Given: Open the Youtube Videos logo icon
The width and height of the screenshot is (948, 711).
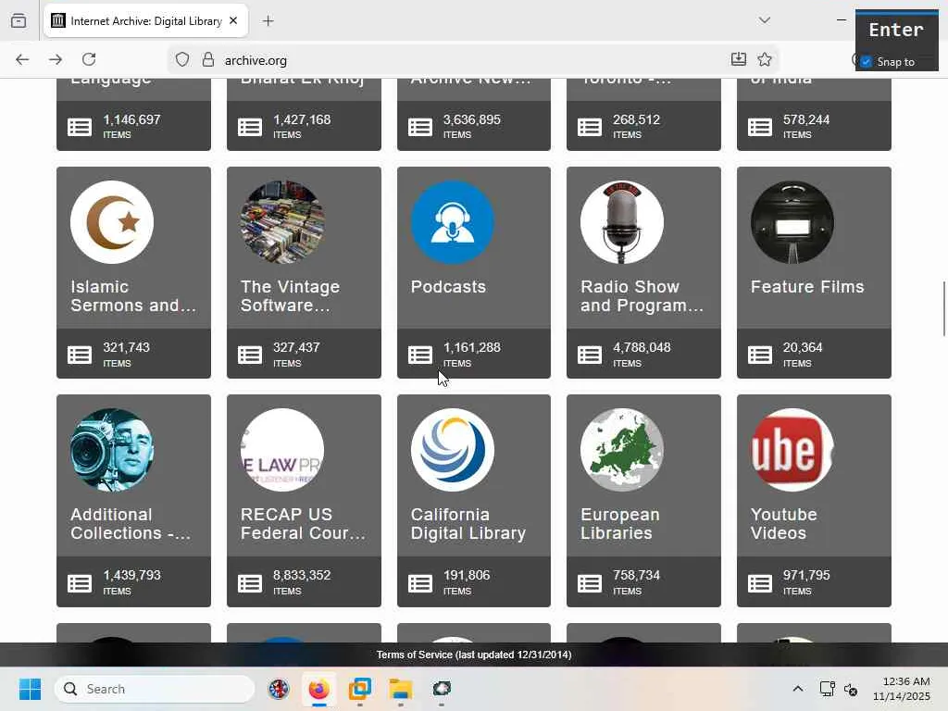Looking at the screenshot, I should tap(792, 450).
